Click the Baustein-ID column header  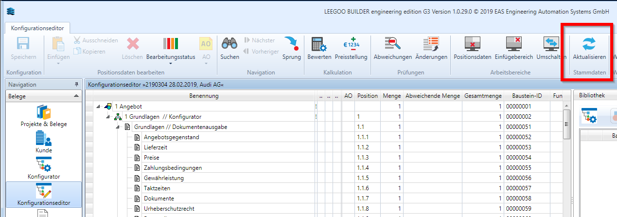(x=527, y=96)
